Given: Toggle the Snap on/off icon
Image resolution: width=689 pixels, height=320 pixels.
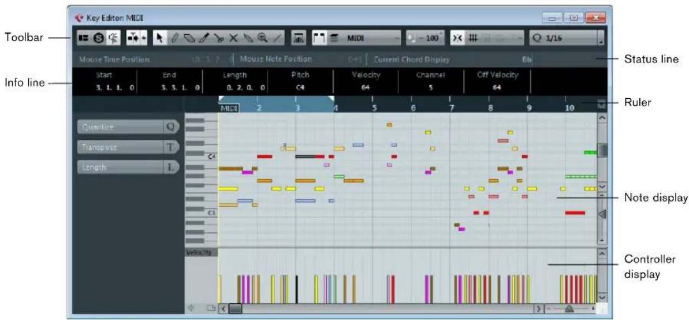Looking at the screenshot, I should tap(457, 38).
